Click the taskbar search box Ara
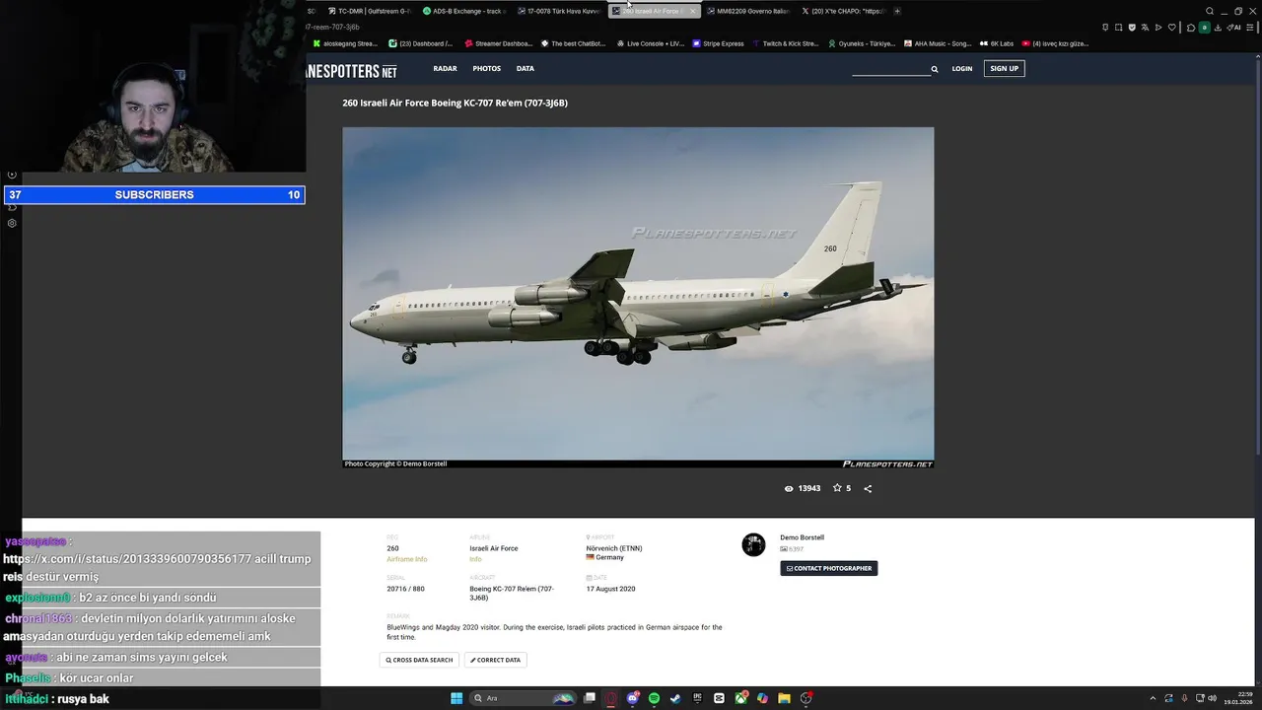 click(523, 698)
